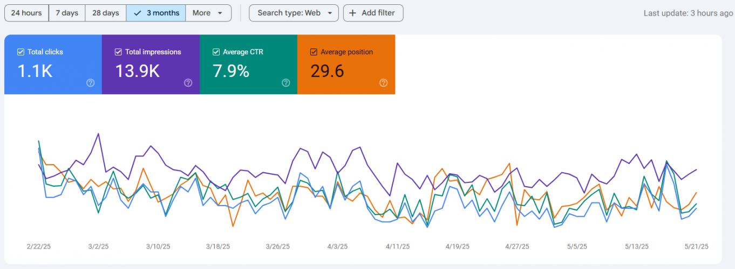This screenshot has height=269, width=735.
Task: Choose the 28 days date range
Action: (106, 13)
